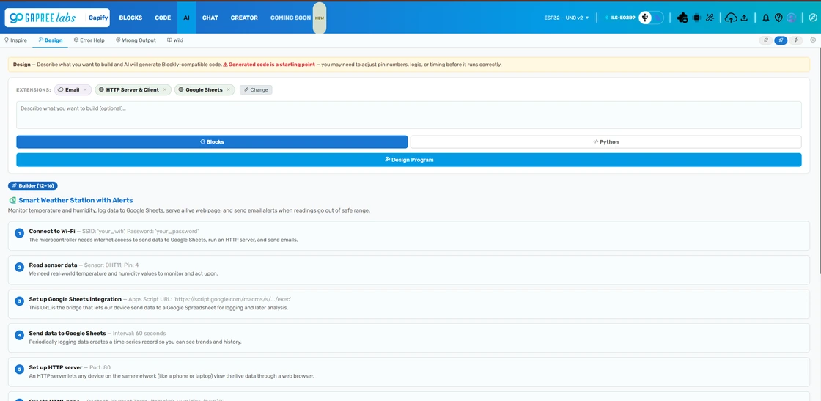
Task: Open the notifications bell
Action: pyautogui.click(x=765, y=18)
